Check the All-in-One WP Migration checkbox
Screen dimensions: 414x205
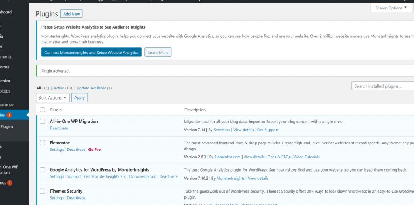[43, 121]
